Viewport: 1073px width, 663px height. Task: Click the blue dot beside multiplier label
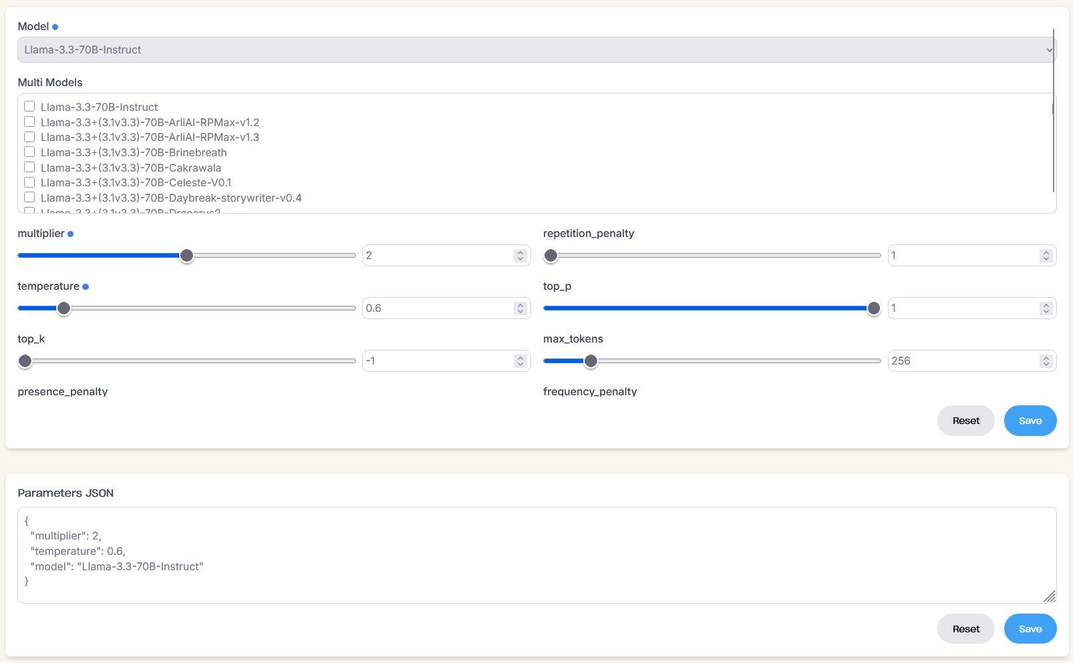[x=70, y=234]
